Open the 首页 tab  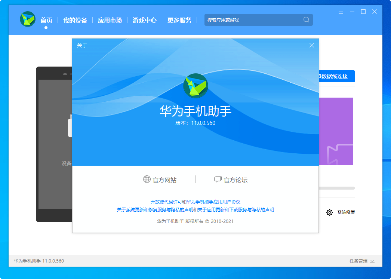coord(46,20)
